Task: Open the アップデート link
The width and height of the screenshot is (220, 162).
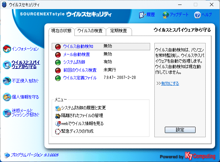Action: (179, 15)
